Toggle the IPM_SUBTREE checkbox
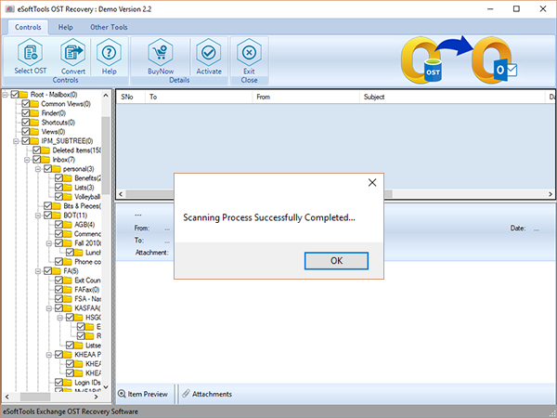The width and height of the screenshot is (557, 418). click(26, 141)
